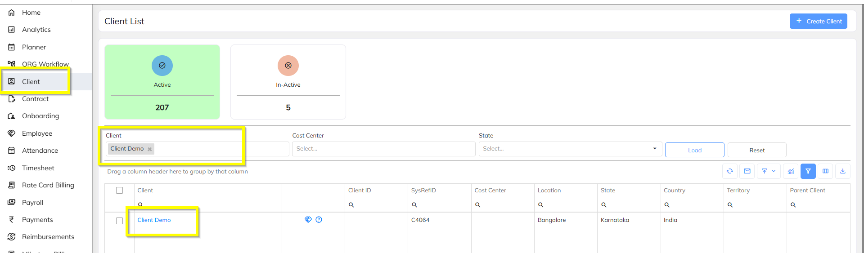Toggle the funnel filter icon
Image resolution: width=864 pixels, height=253 pixels.
click(808, 171)
